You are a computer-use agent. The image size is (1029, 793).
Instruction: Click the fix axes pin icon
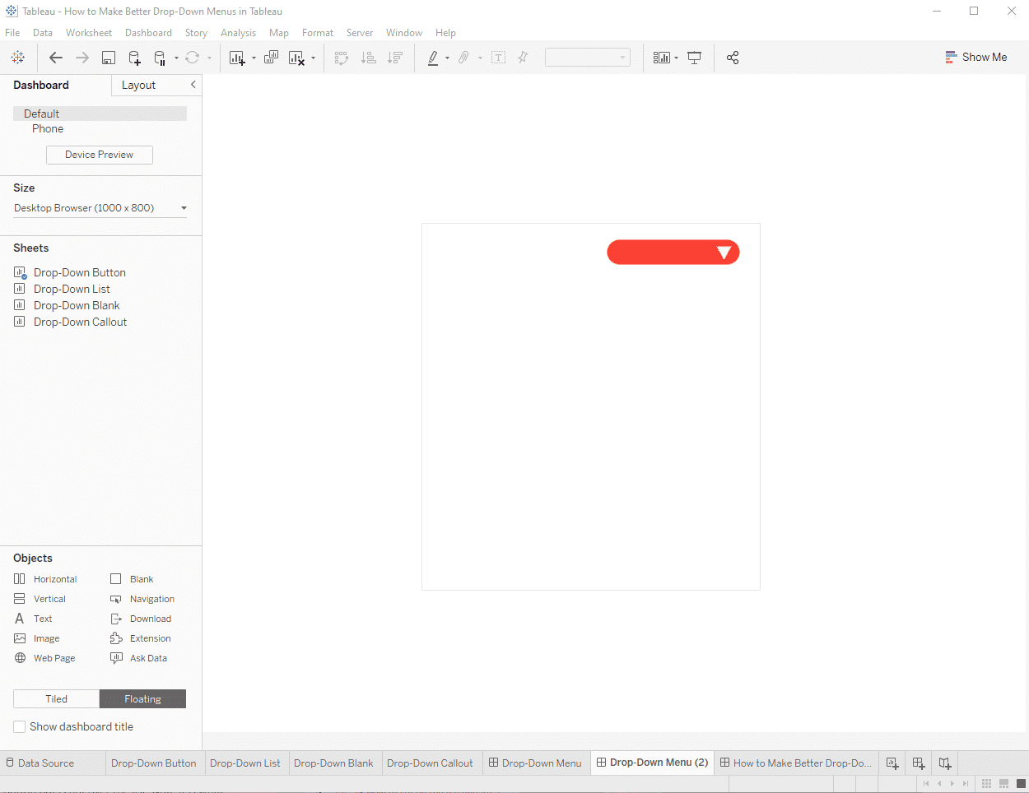click(523, 58)
